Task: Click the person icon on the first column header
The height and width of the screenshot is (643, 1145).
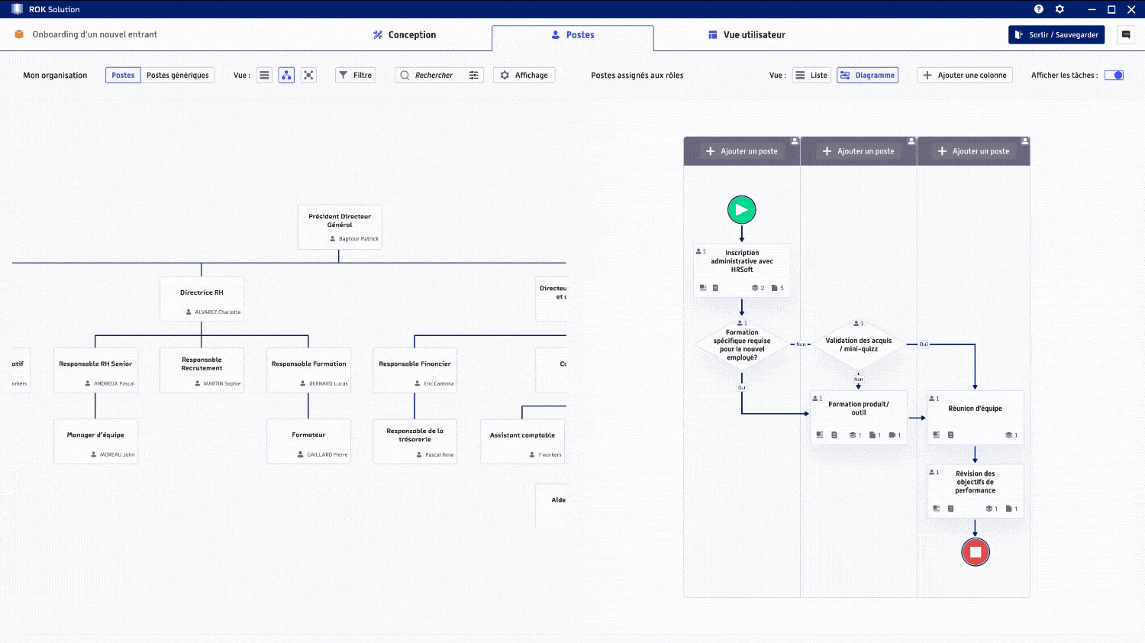Action: [795, 141]
